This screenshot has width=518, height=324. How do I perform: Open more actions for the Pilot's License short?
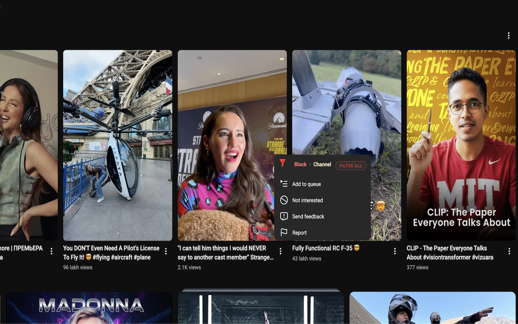point(166,252)
